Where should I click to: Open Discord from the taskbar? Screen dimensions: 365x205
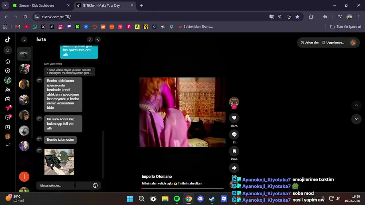click(200, 199)
